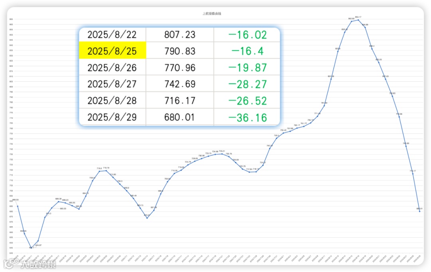This screenshot has width=431, height=272.
Task: Click the 640 label on the vertical axis
Action: (11, 253)
